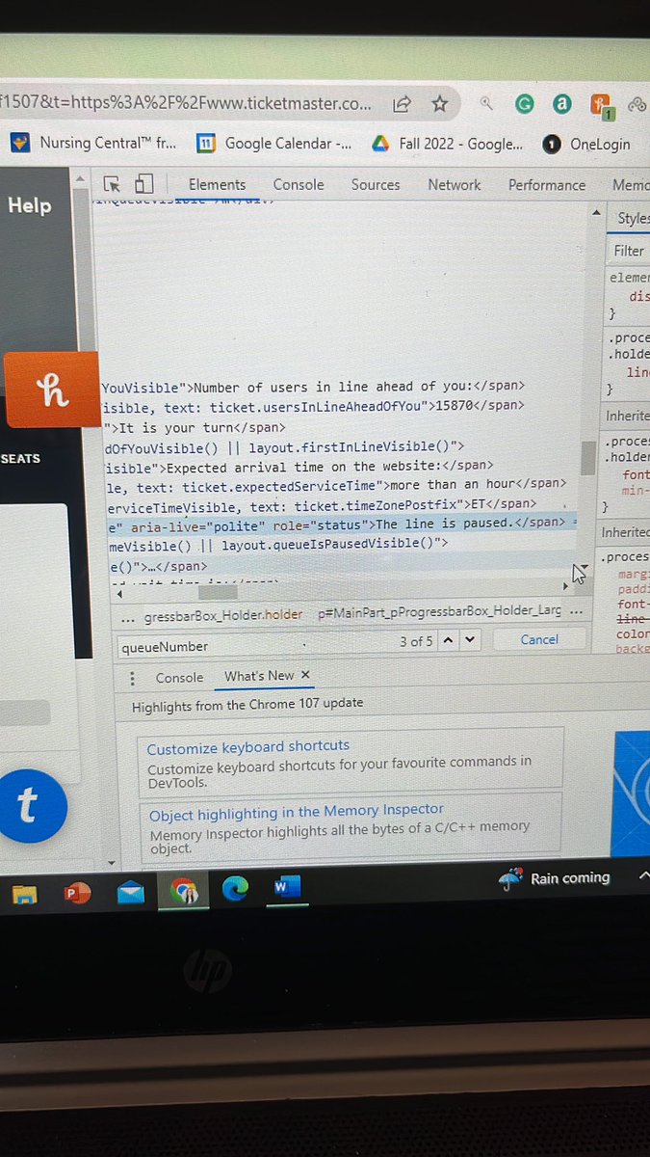Select 'Number of users in line ahead' line

click(x=313, y=387)
